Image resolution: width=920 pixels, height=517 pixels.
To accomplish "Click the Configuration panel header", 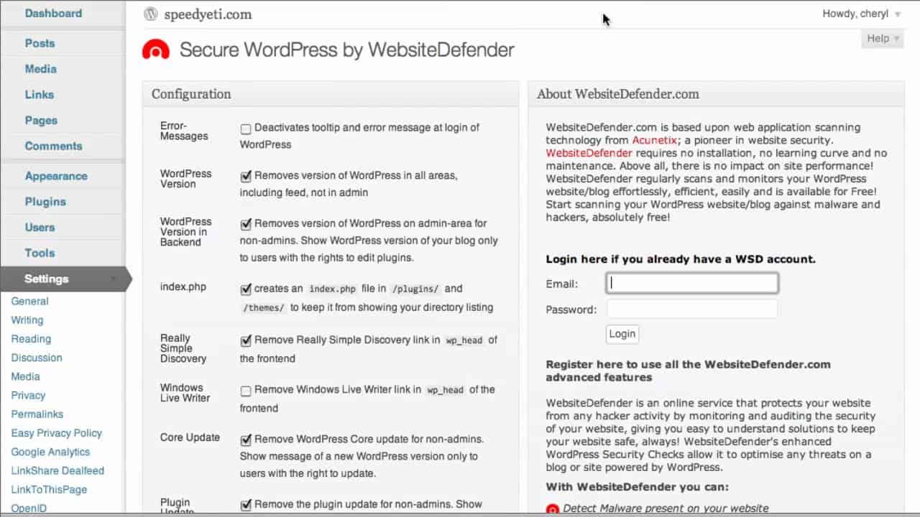I will coord(331,94).
